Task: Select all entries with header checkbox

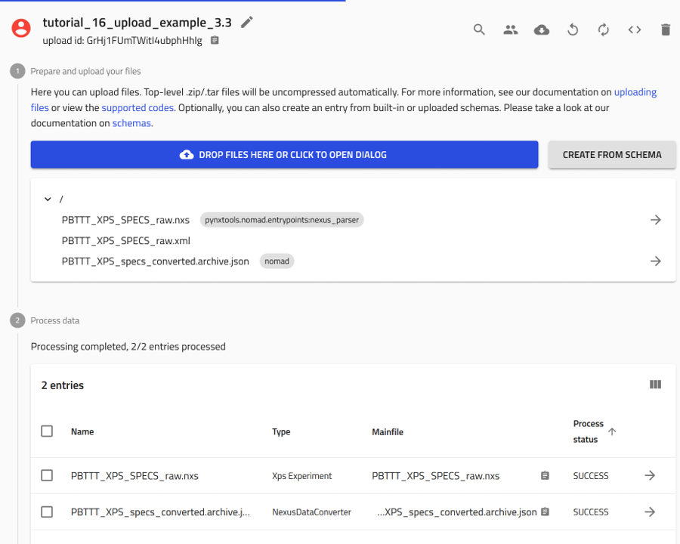Action: (x=47, y=431)
